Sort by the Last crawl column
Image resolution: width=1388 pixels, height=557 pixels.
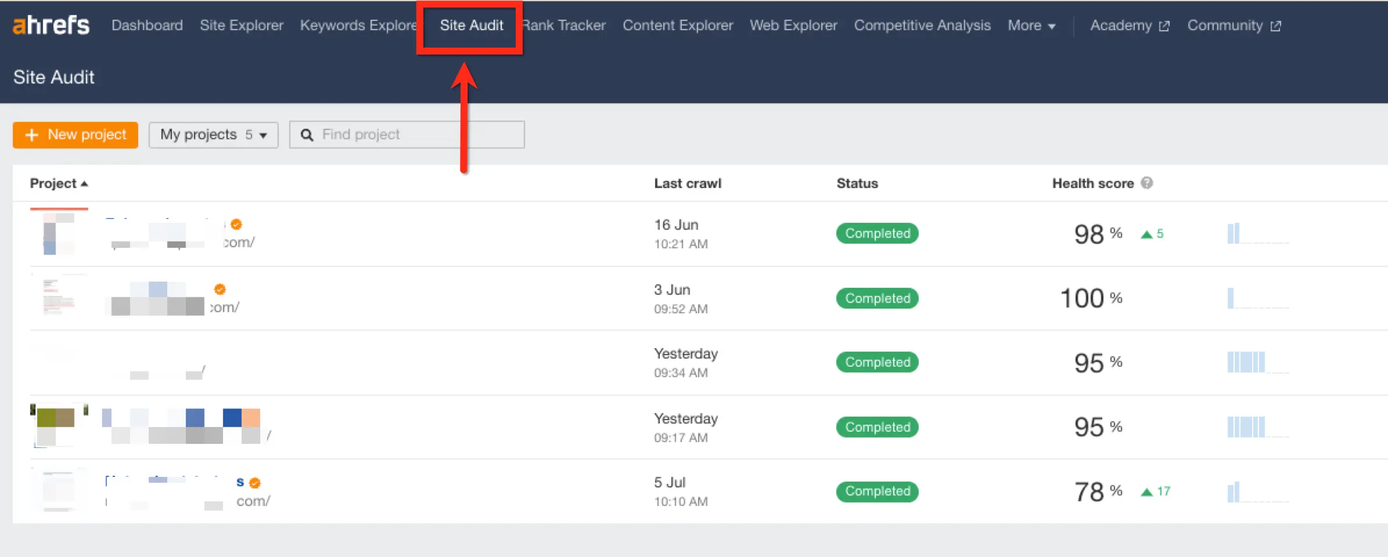[x=688, y=183]
